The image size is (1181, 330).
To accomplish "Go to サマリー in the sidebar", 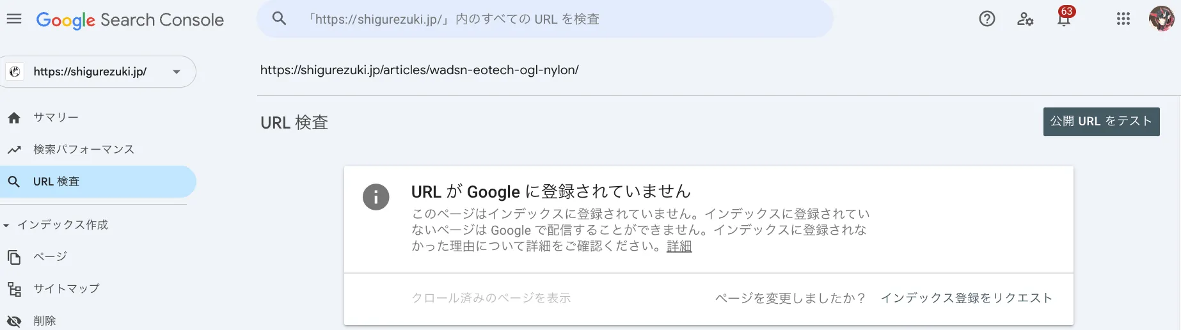I will (x=56, y=118).
